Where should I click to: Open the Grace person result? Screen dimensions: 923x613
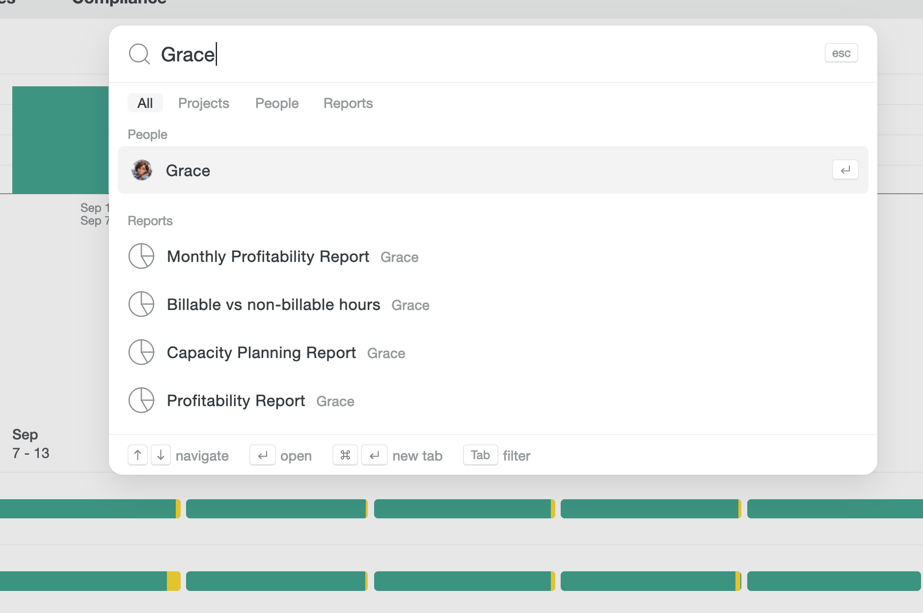[x=493, y=170]
